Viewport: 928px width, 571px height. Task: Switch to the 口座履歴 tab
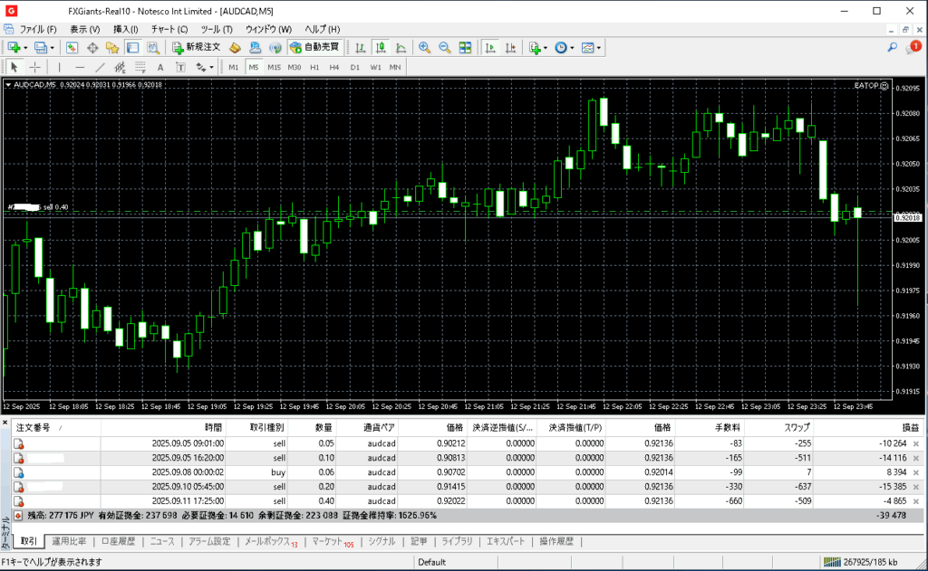pyautogui.click(x=118, y=541)
